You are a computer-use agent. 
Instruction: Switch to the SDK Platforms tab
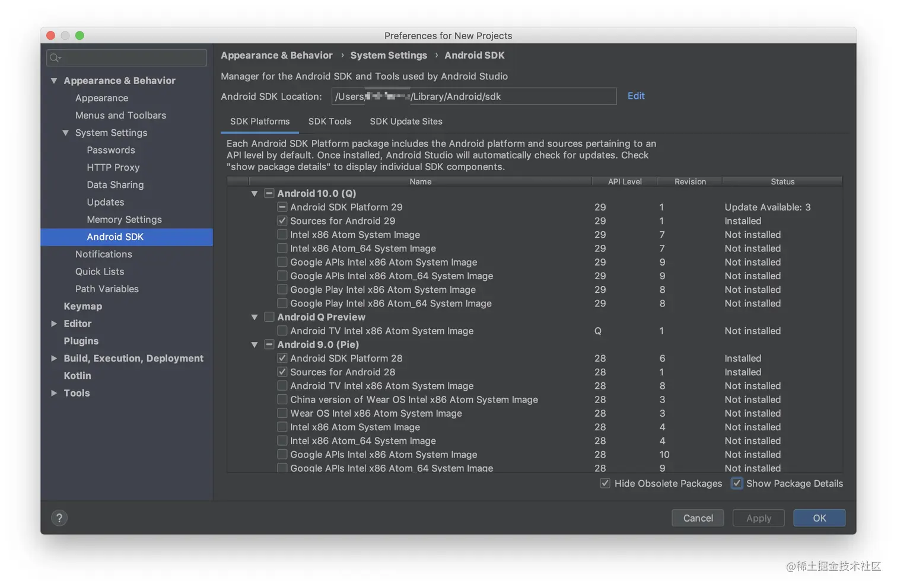tap(260, 122)
